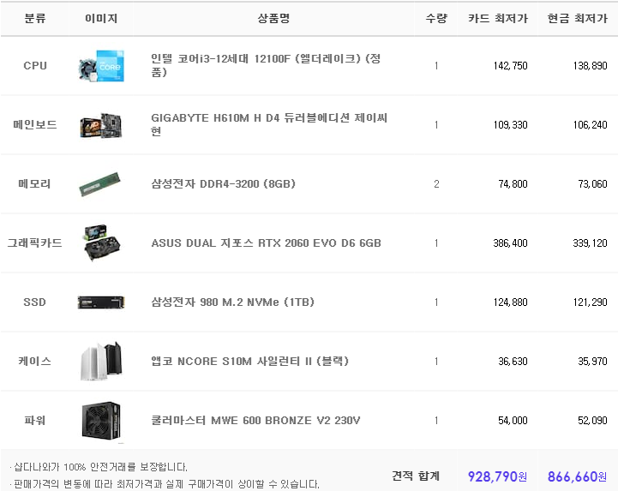
Task: Click the Intel Core i3 CPU product image
Action: 101,66
